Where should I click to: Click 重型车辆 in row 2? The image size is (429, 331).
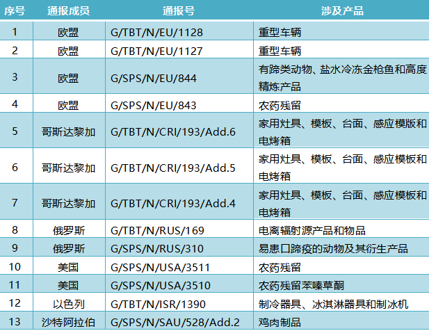click(280, 51)
